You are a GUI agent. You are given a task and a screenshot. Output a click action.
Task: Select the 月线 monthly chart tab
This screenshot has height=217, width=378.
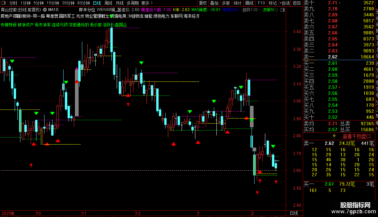tap(119, 3)
